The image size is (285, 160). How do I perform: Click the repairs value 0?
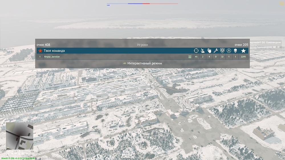216,57
